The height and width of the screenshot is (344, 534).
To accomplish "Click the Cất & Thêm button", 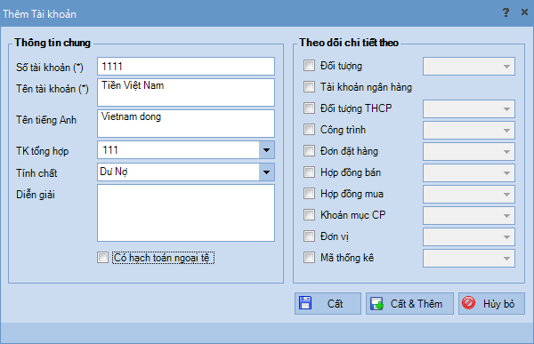I will 409,303.
